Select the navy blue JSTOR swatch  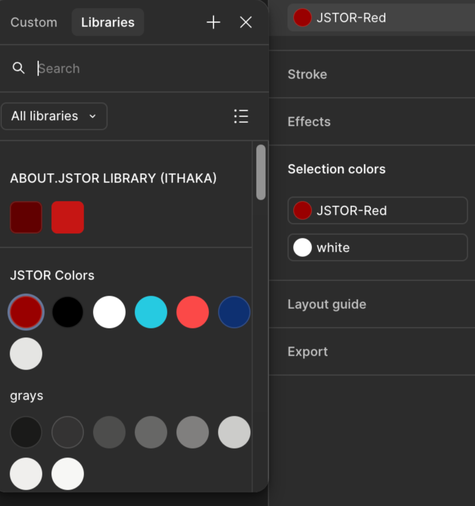[234, 312]
